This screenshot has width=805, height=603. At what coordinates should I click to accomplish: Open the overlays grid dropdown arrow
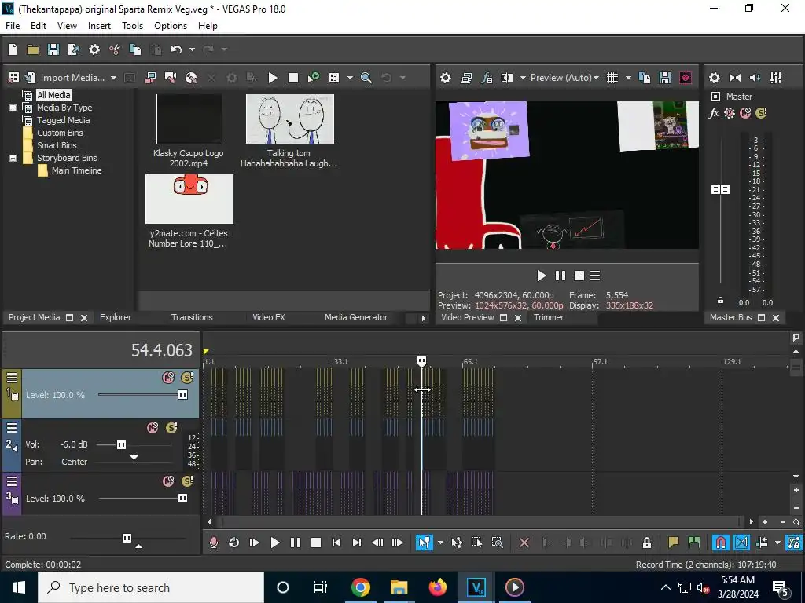tap(628, 78)
